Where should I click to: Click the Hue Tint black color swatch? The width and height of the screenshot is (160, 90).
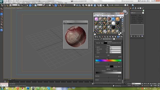point(111,66)
